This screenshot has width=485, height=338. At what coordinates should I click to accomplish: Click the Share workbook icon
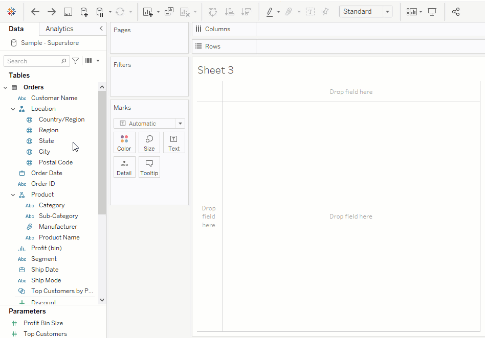click(x=456, y=12)
